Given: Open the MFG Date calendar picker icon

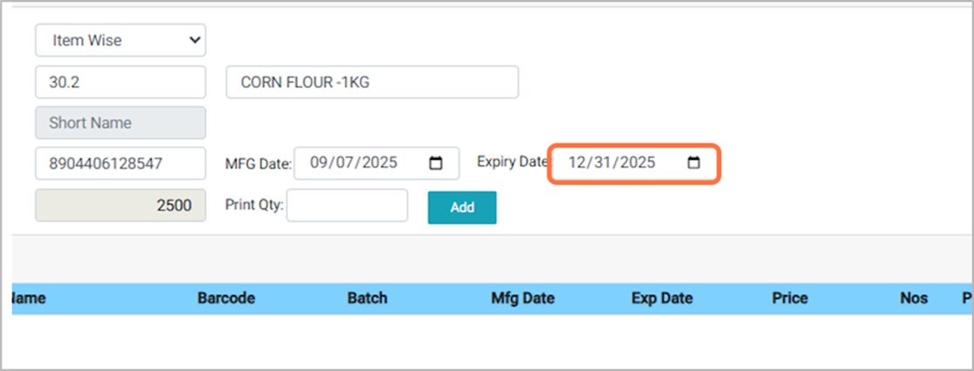Looking at the screenshot, I should point(437,163).
